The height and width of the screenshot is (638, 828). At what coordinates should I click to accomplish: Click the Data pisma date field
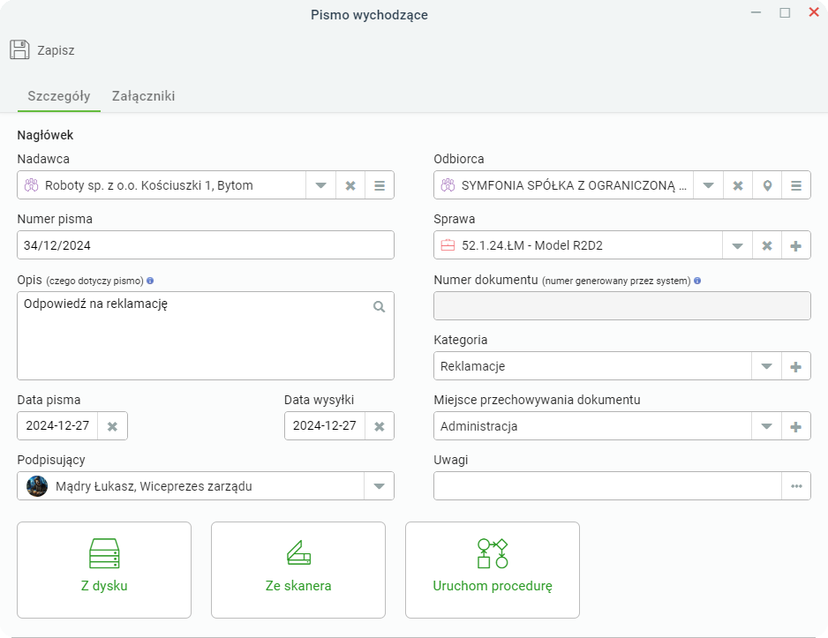click(57, 425)
